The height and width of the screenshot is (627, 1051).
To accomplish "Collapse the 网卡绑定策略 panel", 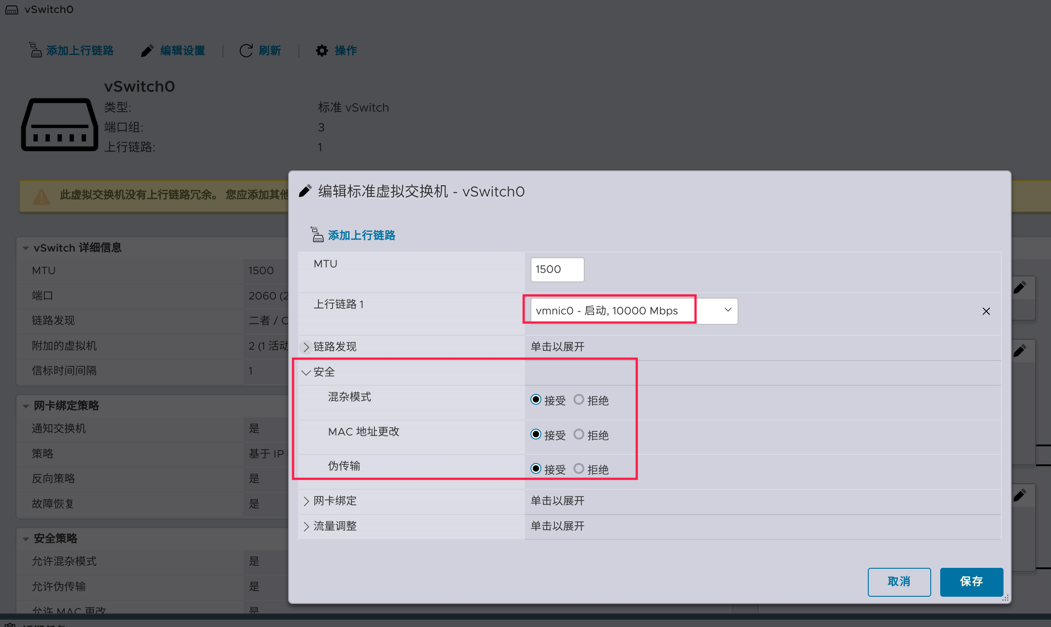I will pyautogui.click(x=26, y=406).
